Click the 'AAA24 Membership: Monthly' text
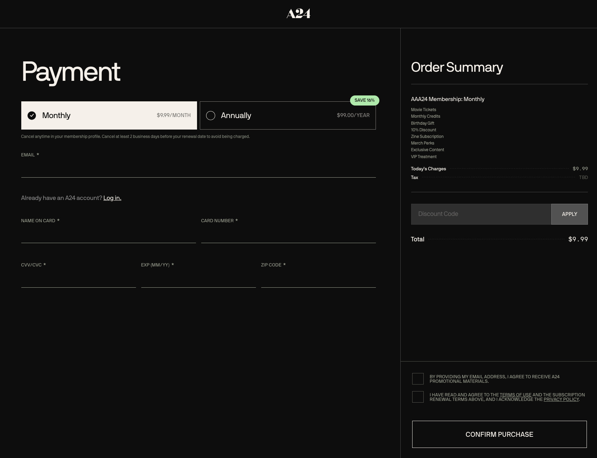The height and width of the screenshot is (458, 597). click(x=447, y=99)
